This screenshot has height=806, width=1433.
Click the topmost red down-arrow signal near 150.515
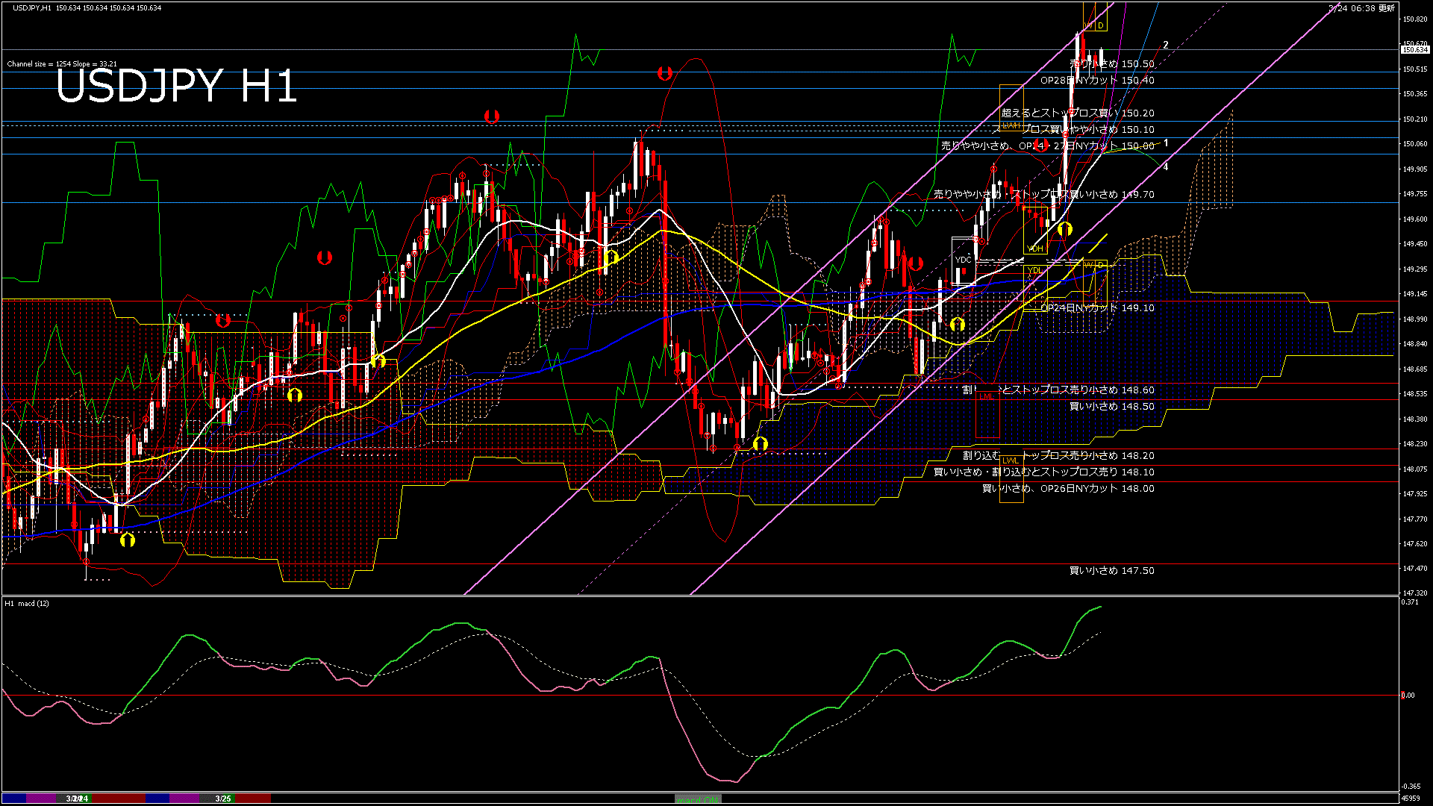(665, 73)
